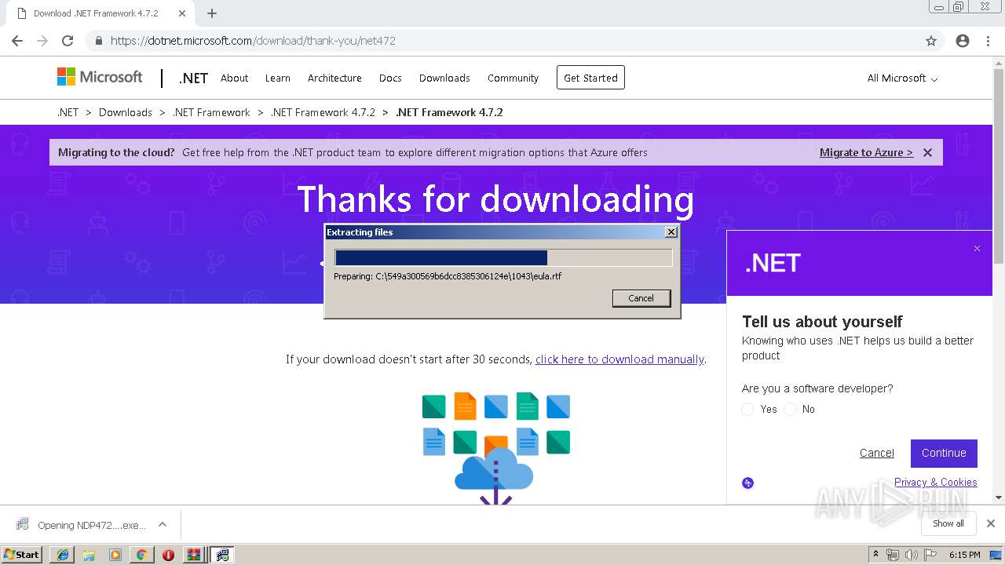Screen dimensions: 1005x565
Task: Select Yes for software developer
Action: click(747, 409)
